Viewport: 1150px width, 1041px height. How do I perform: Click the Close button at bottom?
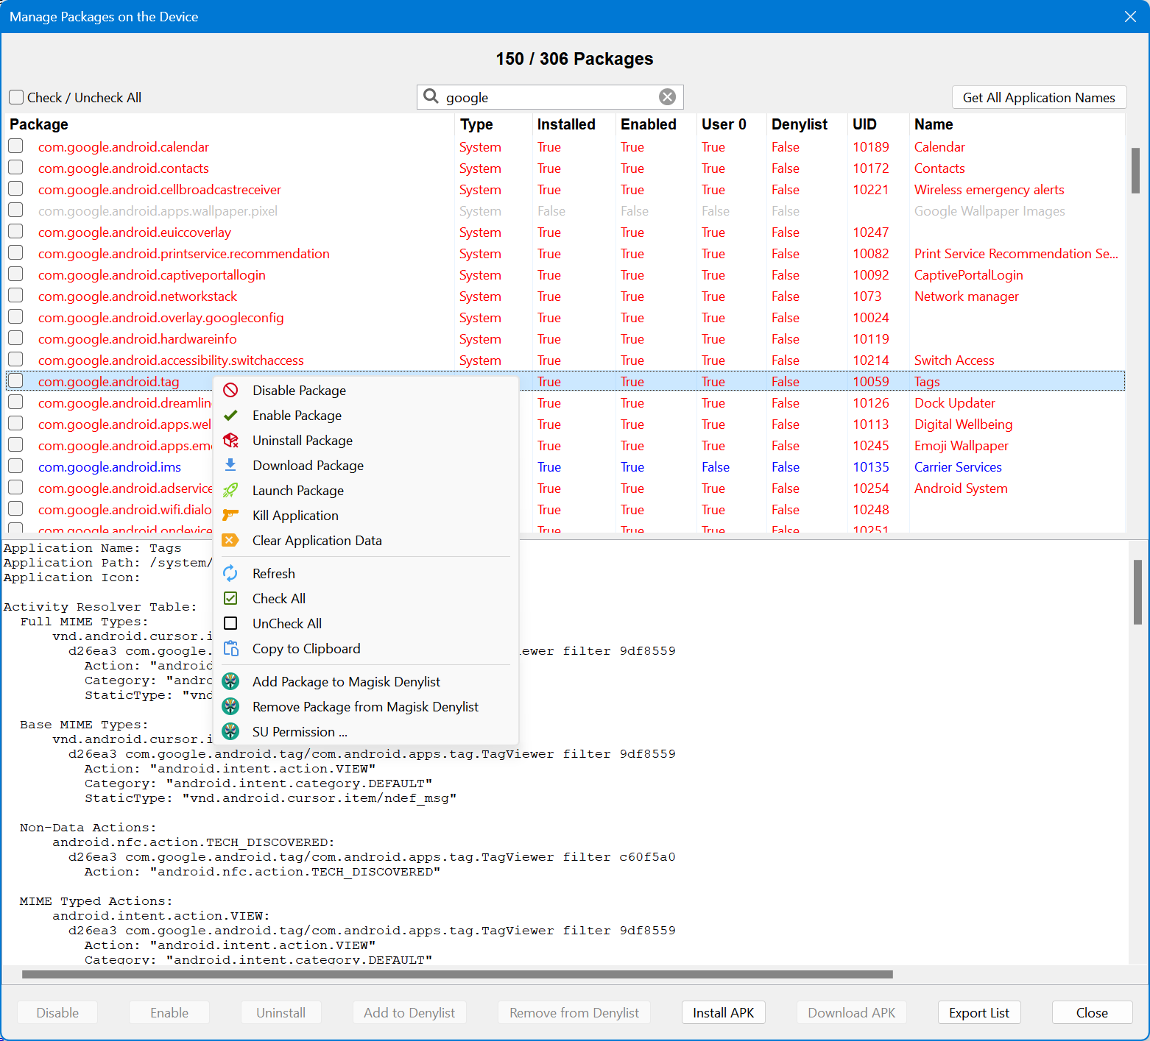click(x=1092, y=1013)
